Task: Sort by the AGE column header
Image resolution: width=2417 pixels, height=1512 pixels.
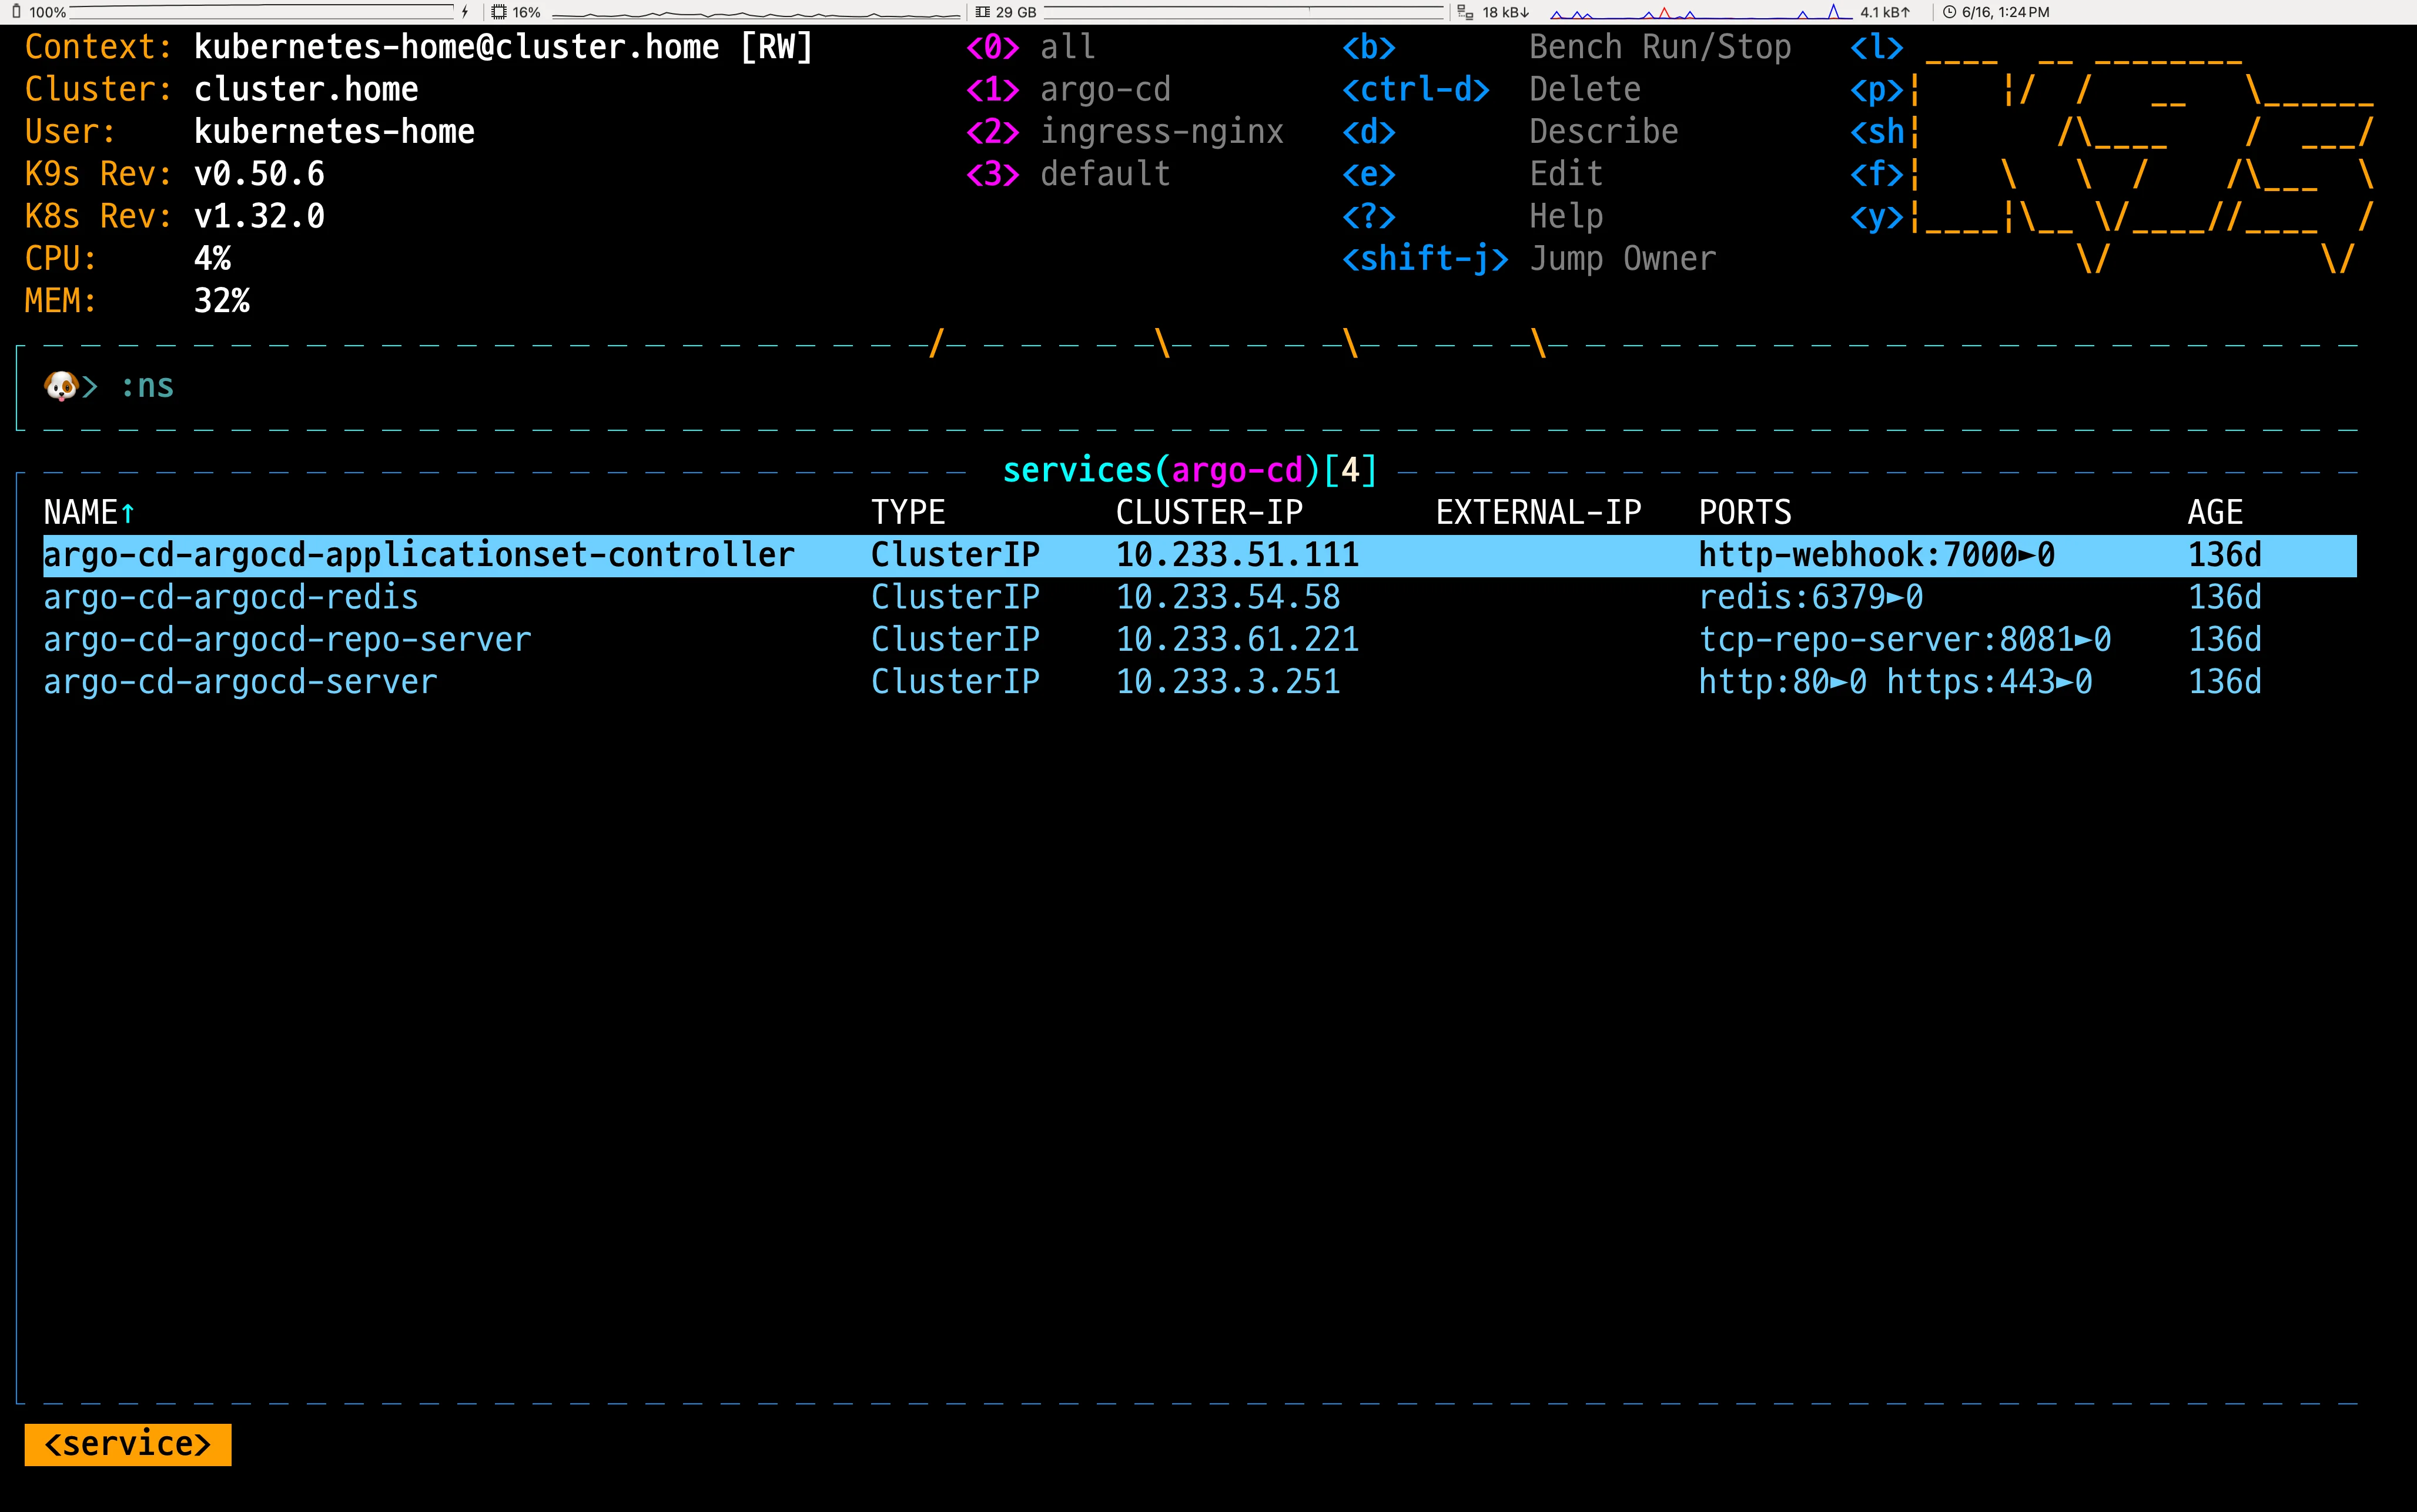Action: tap(2214, 513)
